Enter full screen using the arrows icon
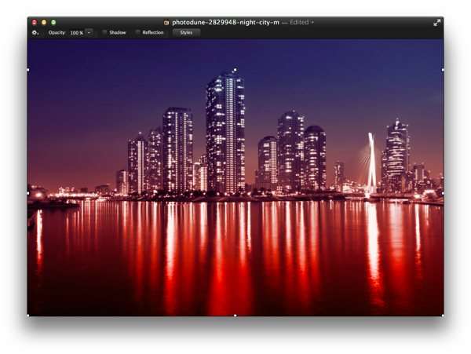Viewport: 471px width, 354px height. coord(437,23)
